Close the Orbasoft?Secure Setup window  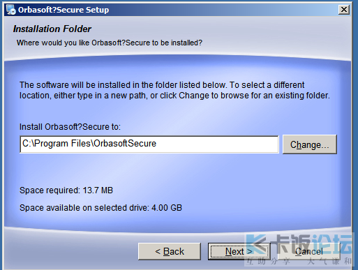pos(343,10)
